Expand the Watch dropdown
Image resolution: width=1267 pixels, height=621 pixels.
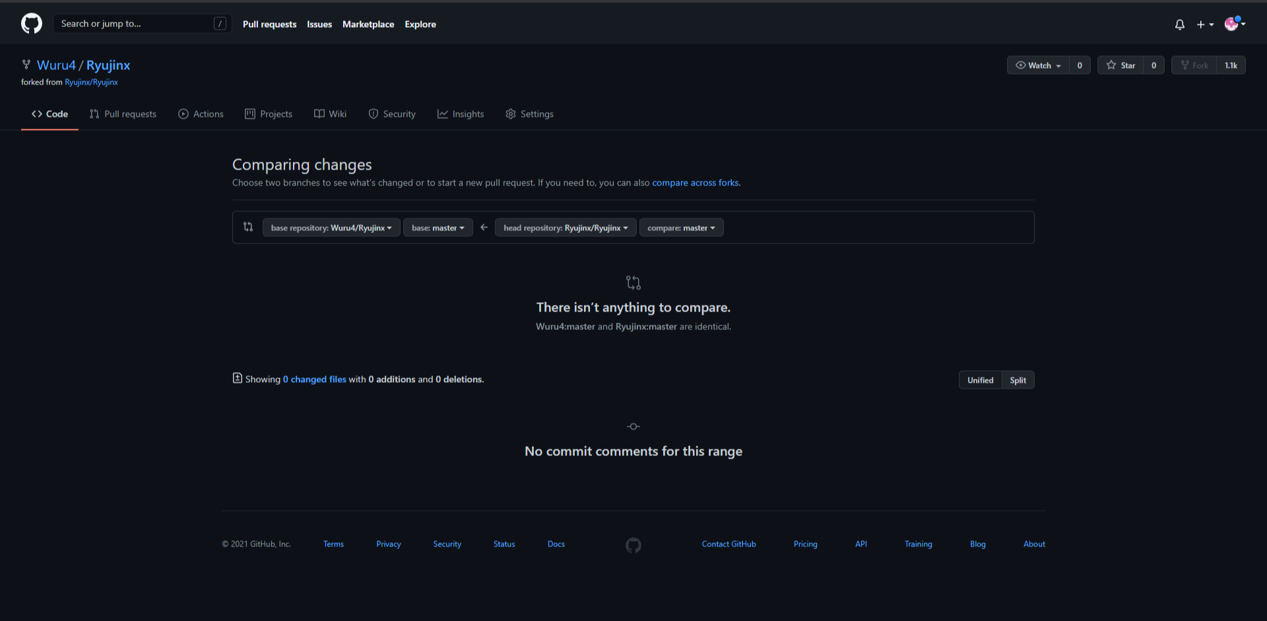[x=1038, y=65]
